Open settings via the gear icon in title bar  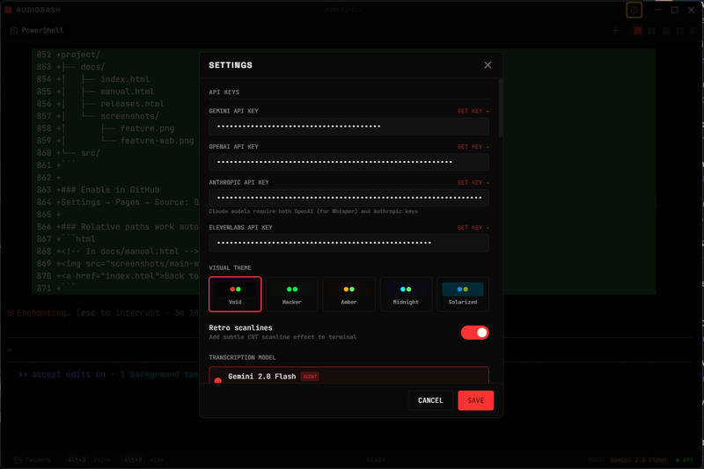coord(634,10)
